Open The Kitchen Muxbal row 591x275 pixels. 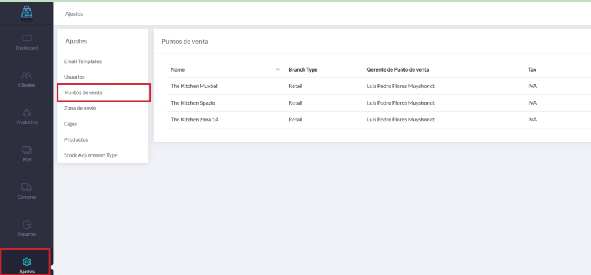coord(194,86)
